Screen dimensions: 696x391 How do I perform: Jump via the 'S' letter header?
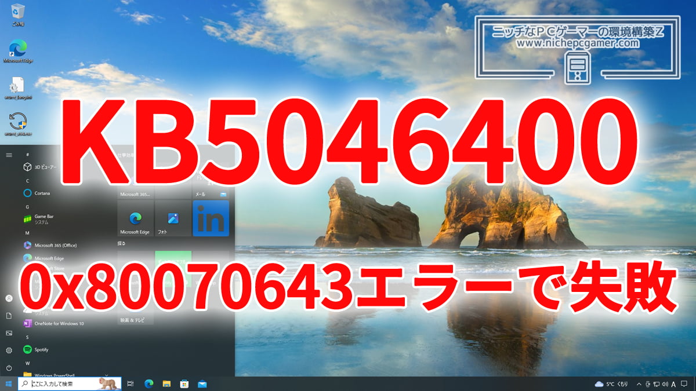[x=28, y=337]
